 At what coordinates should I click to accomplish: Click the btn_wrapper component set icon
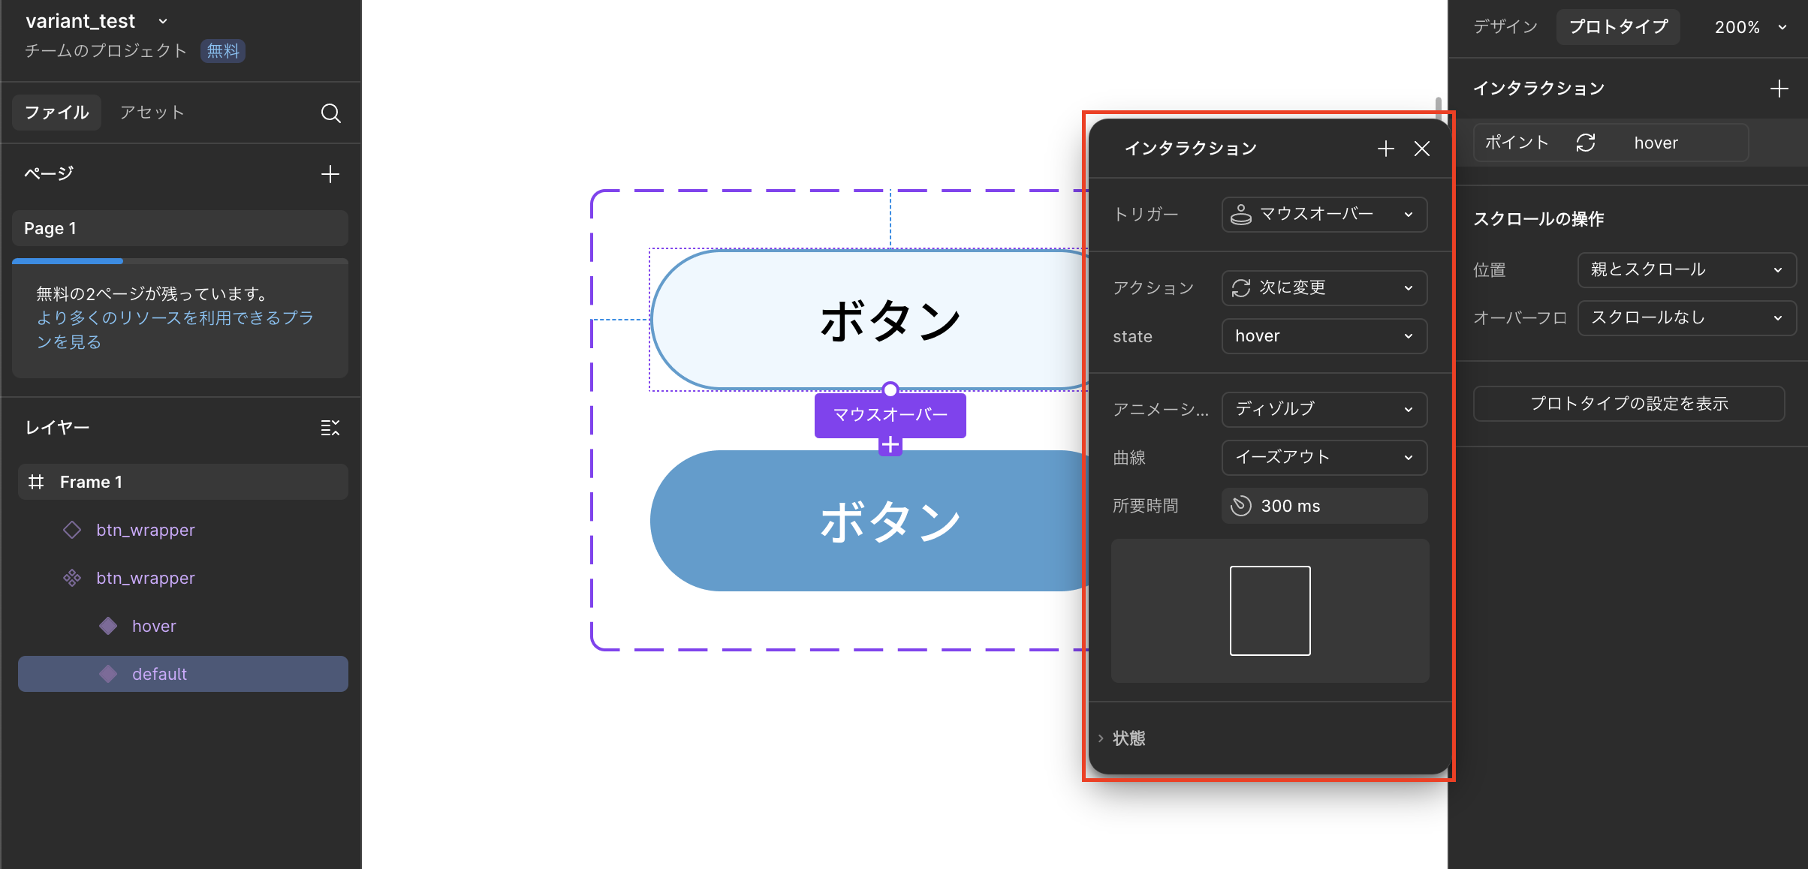72,578
